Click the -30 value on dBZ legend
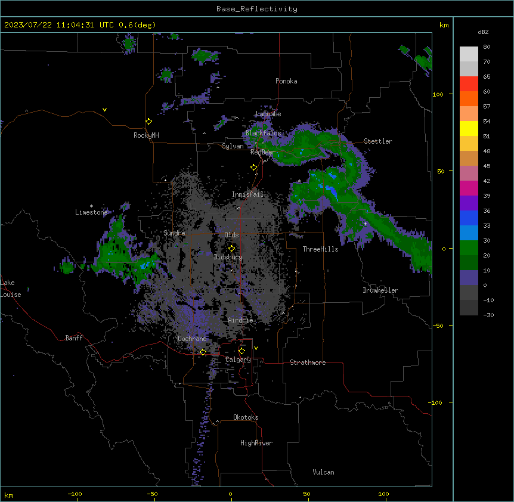This screenshot has width=514, height=502. 488,315
